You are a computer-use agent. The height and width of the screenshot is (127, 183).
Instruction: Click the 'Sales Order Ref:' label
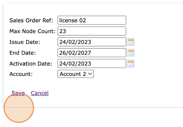[x=31, y=21]
